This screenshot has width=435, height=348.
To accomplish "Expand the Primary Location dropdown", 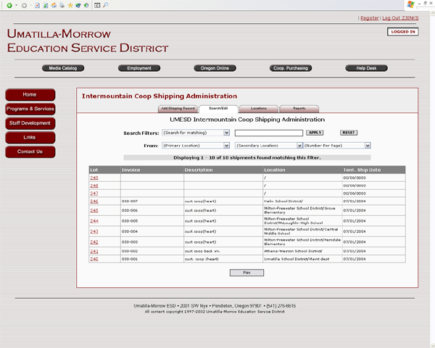I will [196, 146].
